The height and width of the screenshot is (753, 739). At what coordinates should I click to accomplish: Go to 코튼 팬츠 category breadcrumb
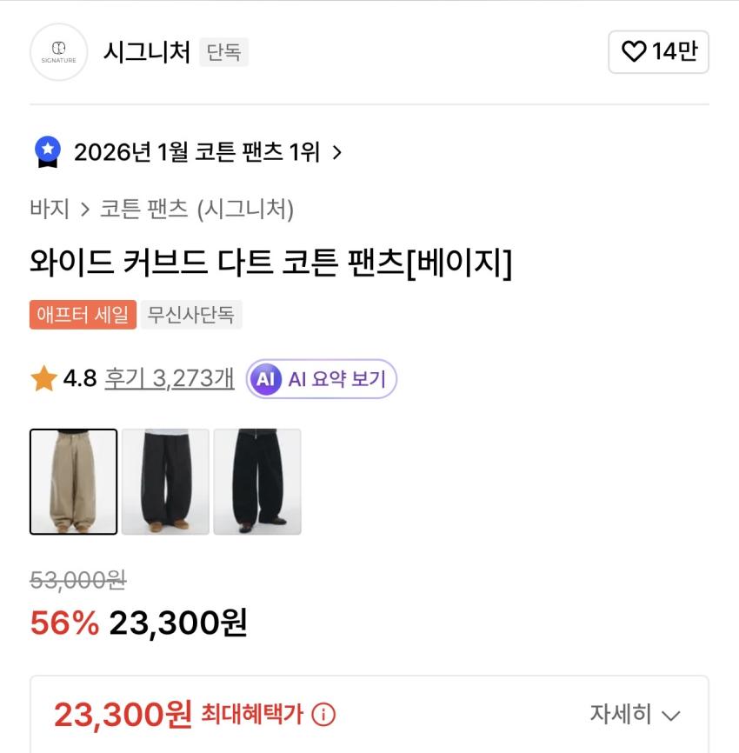(143, 209)
